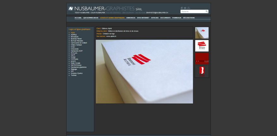Image resolution: width=277 pixels, height=136 pixels.
Task: Click the large Editions Alphil book photo
Action: tap(144, 72)
